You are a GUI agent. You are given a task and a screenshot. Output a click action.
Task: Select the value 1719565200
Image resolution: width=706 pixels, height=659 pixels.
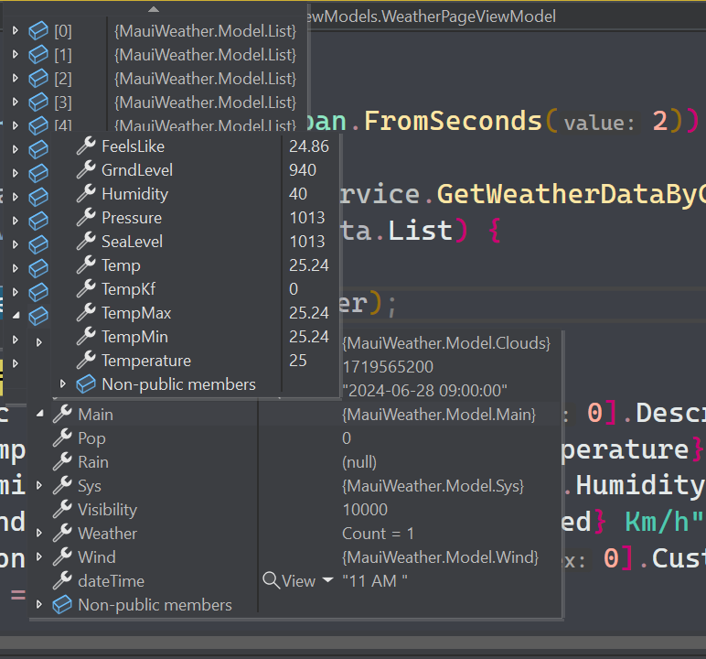(x=388, y=367)
